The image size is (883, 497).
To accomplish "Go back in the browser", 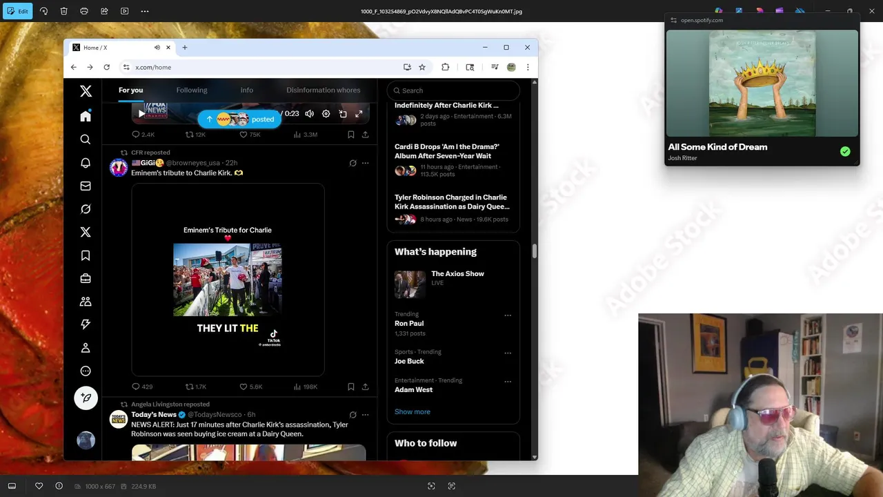I will click(x=74, y=67).
